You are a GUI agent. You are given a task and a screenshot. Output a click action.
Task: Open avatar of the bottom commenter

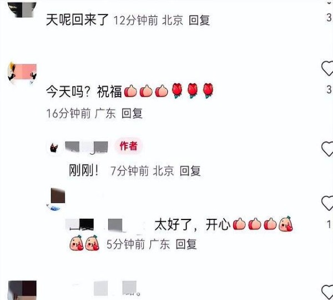pyautogui.click(x=22, y=290)
